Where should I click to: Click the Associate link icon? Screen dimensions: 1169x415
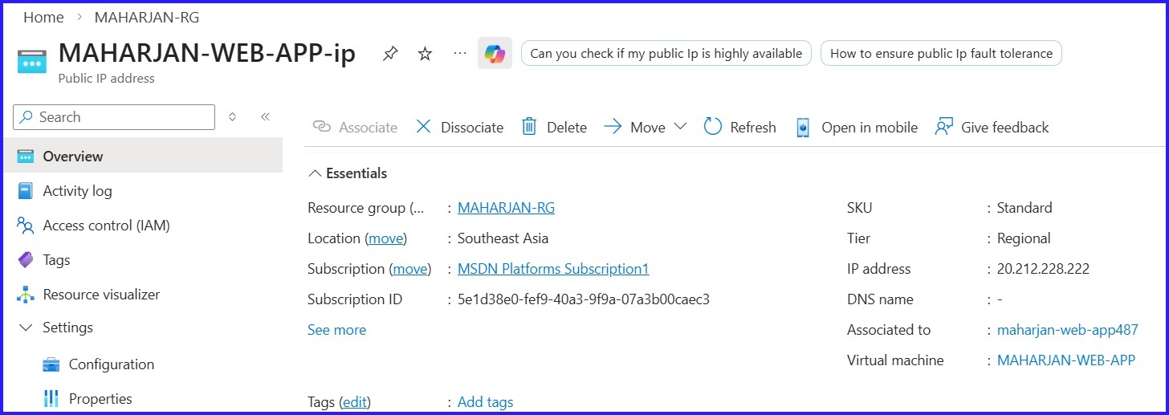[x=322, y=127]
